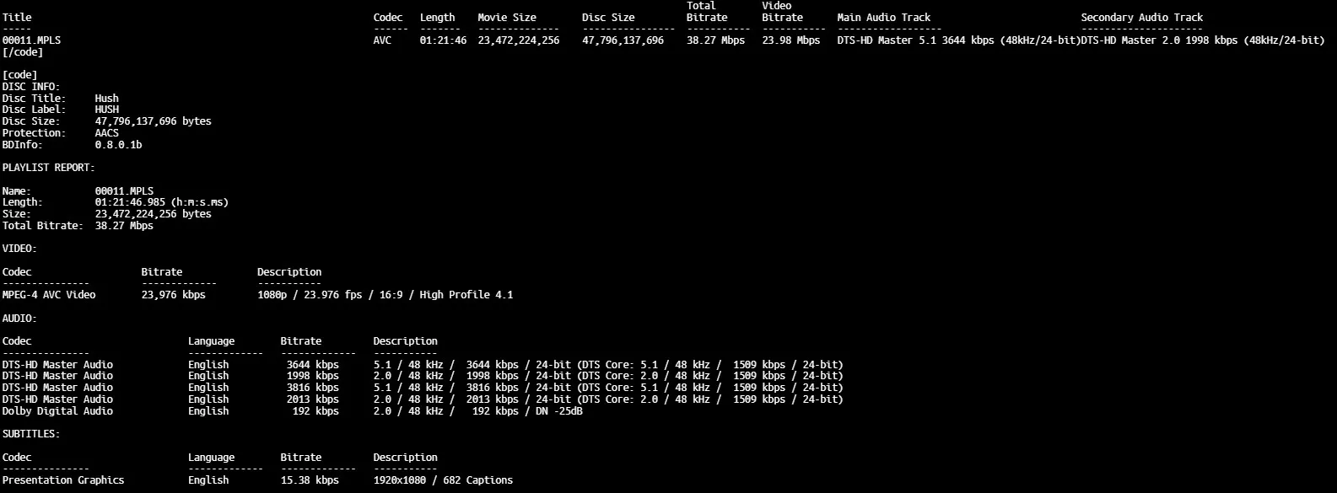1337x493 pixels.
Task: Click the SUBTITLES: section heading
Action: pos(31,434)
